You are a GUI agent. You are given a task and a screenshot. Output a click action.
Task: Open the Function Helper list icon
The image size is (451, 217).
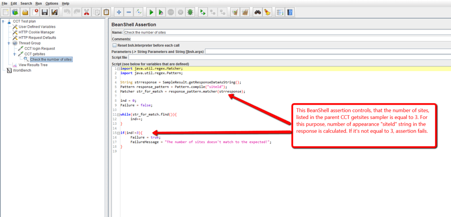click(x=280, y=12)
